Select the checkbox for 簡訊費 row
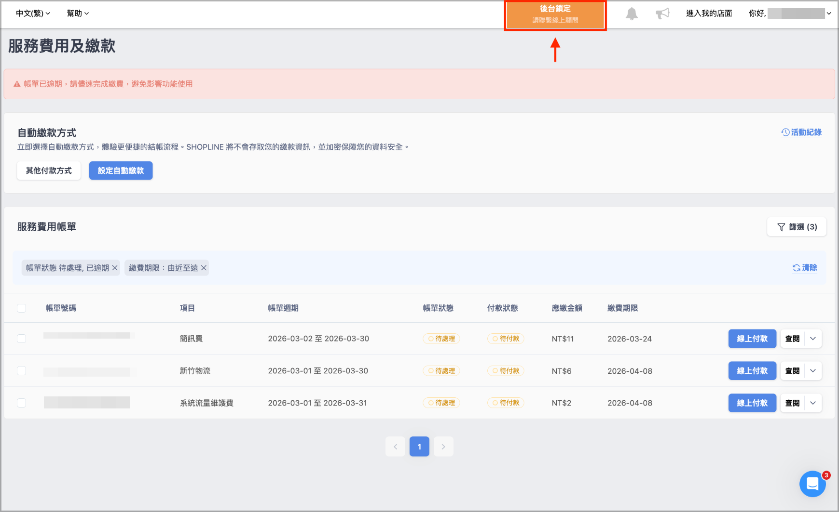Image resolution: width=839 pixels, height=512 pixels. pyautogui.click(x=22, y=339)
